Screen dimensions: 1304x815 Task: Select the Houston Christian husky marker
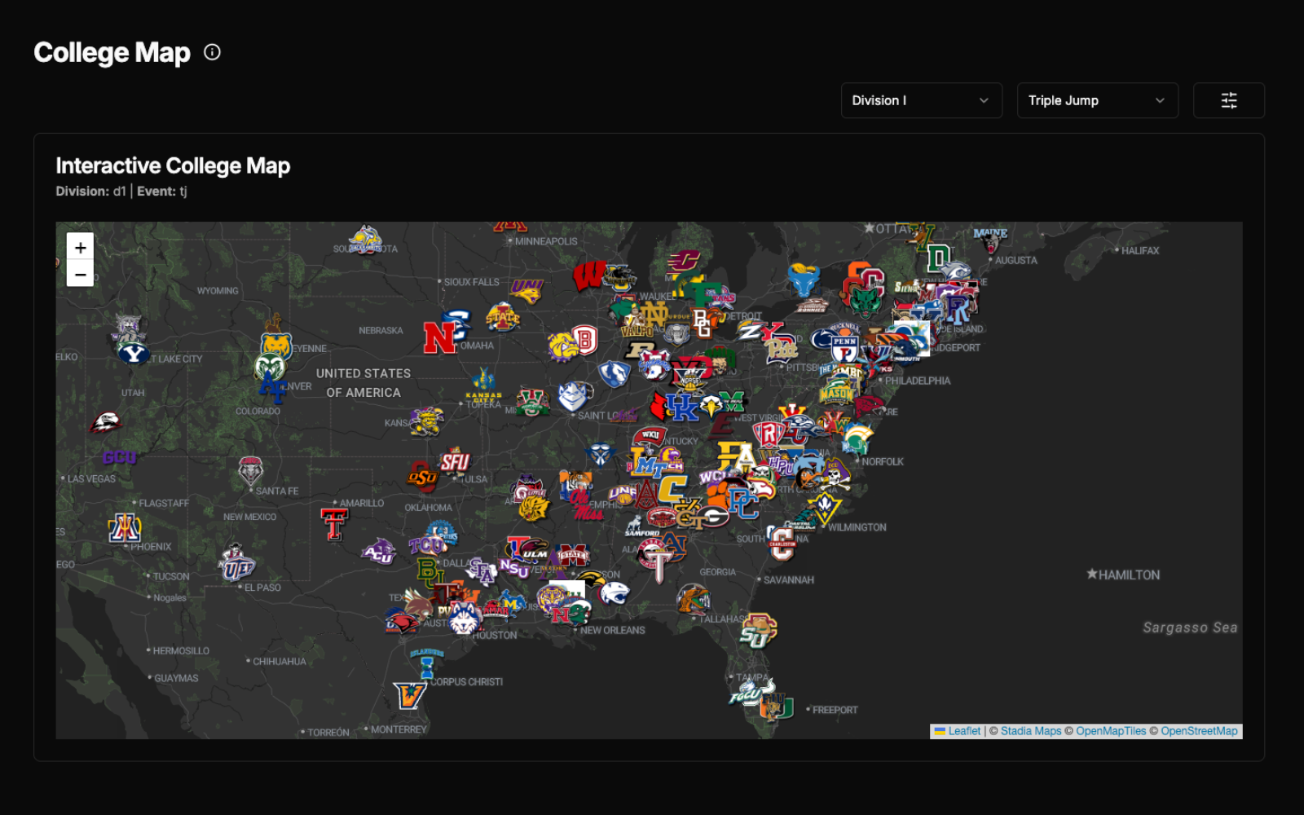464,620
